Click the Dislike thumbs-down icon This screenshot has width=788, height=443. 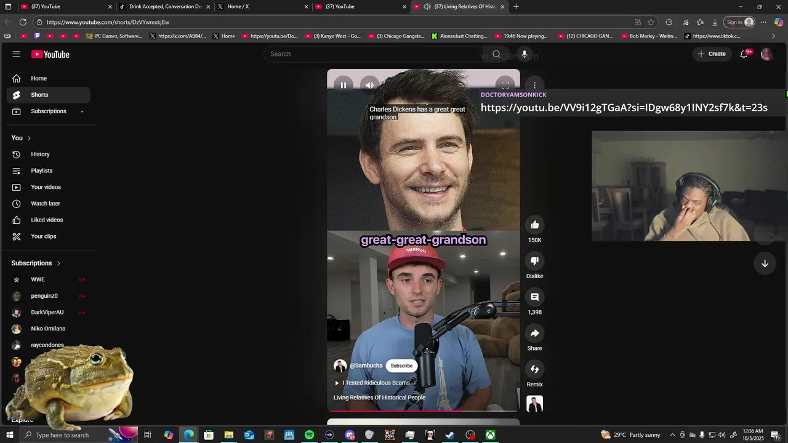pyautogui.click(x=534, y=261)
